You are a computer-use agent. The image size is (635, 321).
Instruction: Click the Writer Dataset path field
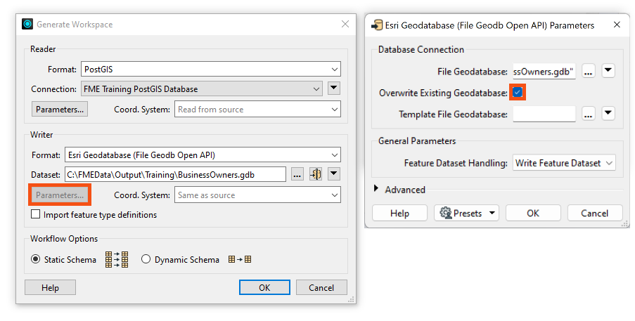tap(175, 175)
